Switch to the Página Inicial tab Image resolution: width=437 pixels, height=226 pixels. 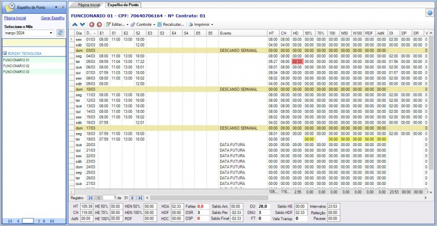pos(89,4)
